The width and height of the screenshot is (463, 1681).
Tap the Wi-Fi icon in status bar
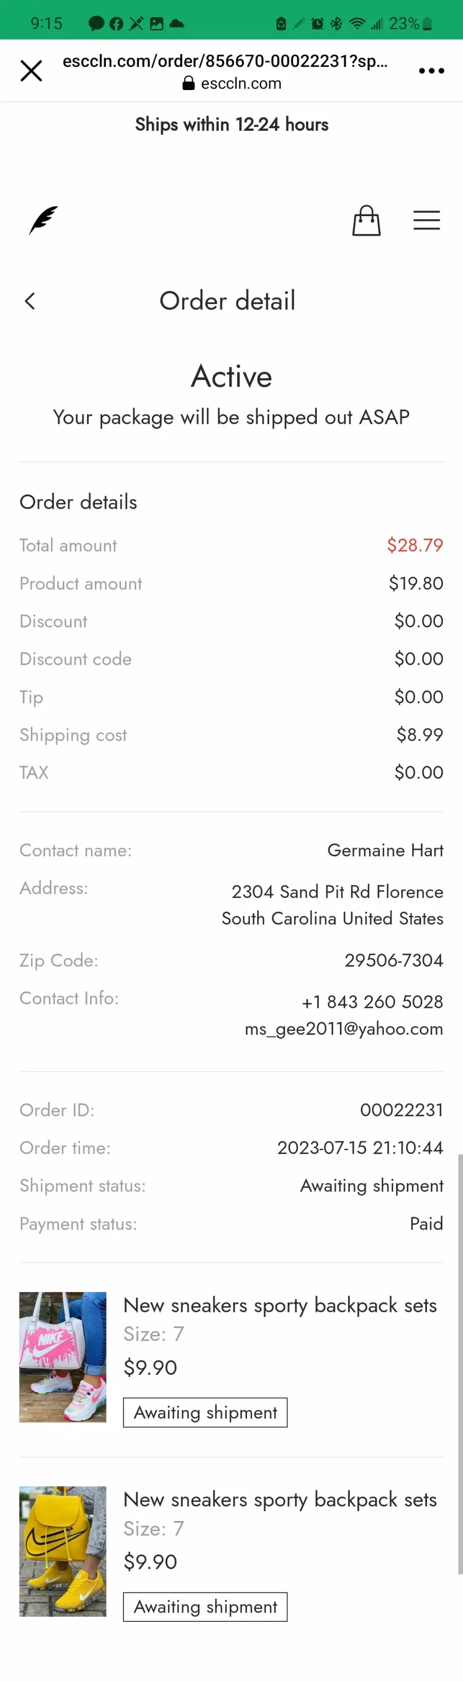[357, 24]
